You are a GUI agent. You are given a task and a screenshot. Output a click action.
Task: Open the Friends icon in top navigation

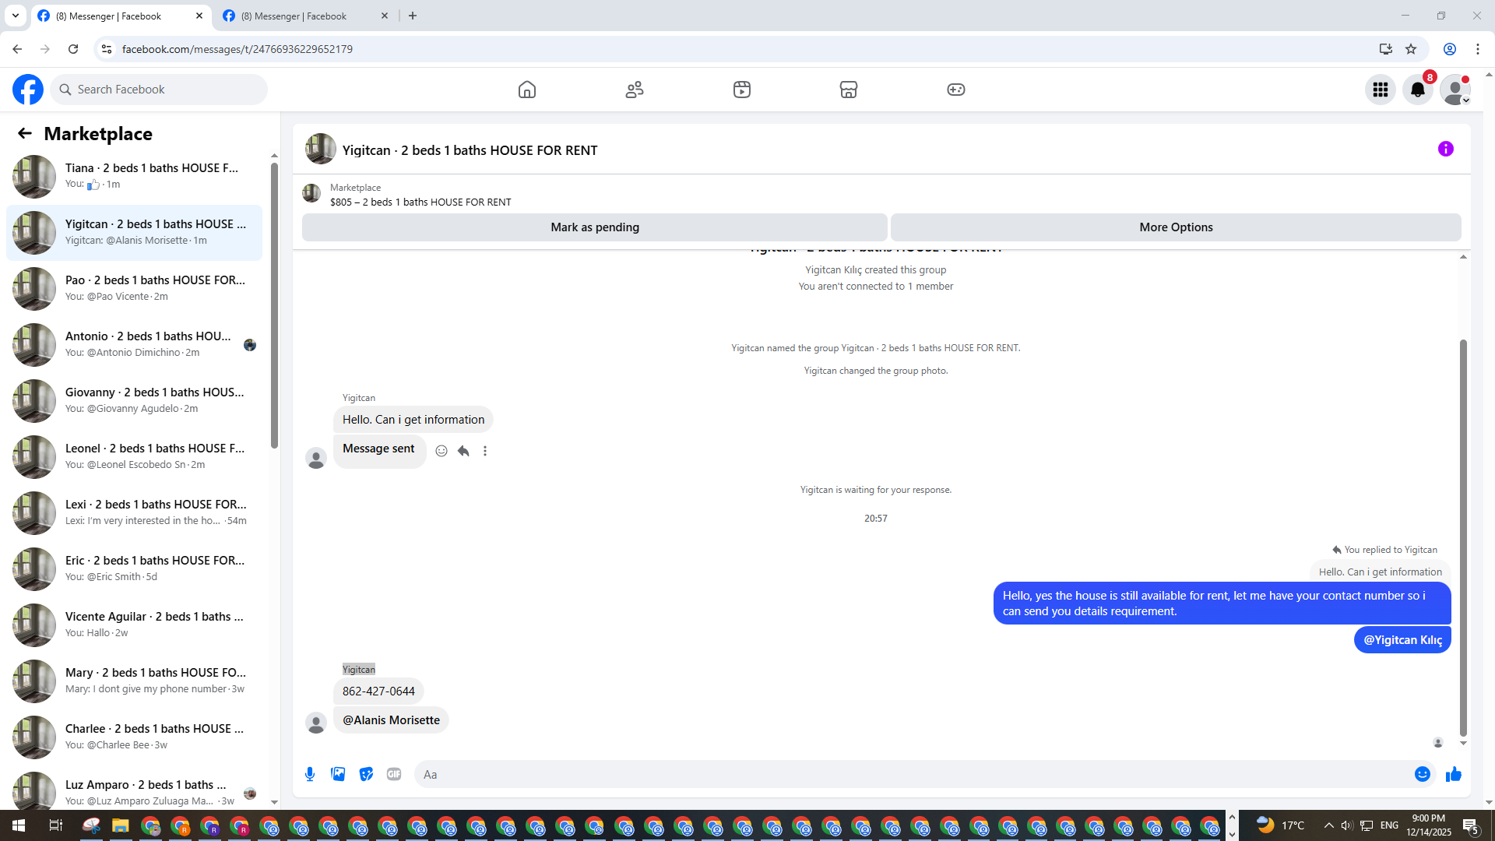tap(635, 90)
